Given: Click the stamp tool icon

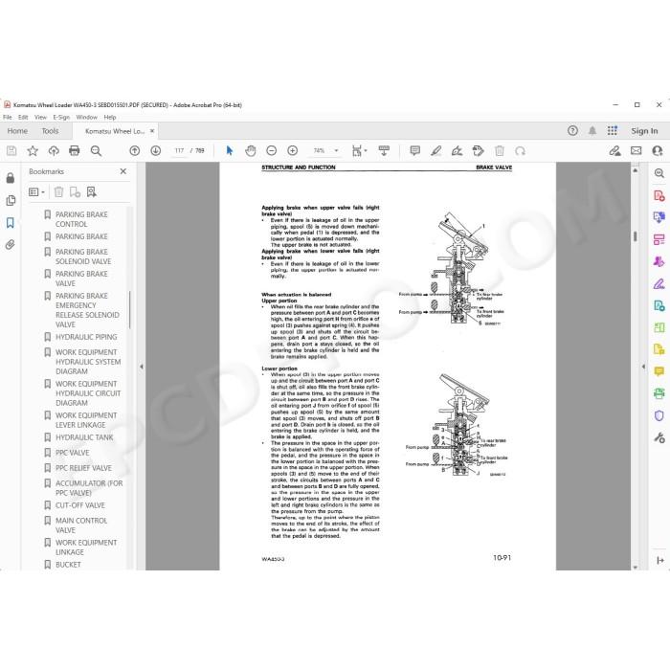Looking at the screenshot, I should coord(479,151).
